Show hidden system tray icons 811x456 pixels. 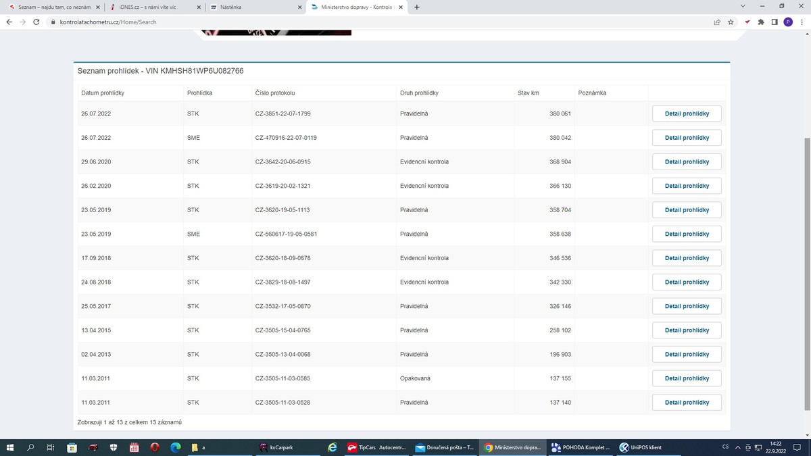tap(738, 447)
